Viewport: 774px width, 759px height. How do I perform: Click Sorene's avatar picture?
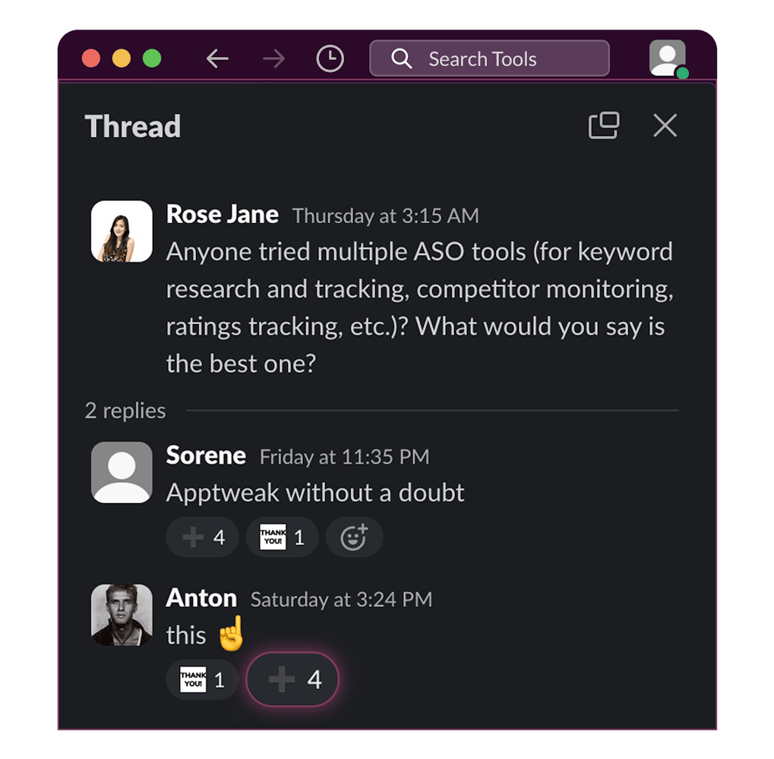coord(121,472)
